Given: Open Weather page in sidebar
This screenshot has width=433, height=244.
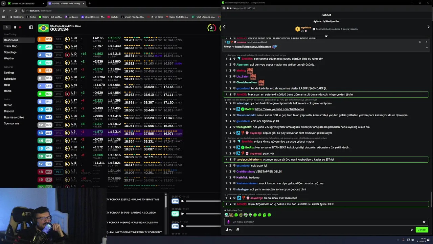Looking at the screenshot, I should pyautogui.click(x=9, y=58).
